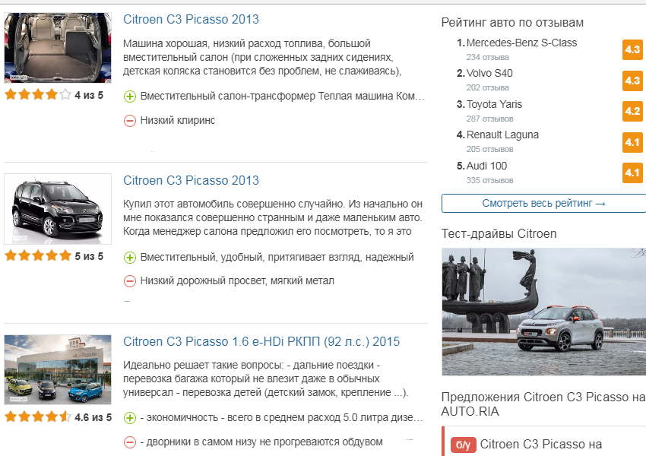Open the second Citroen C3 Picasso 2013 review title
The image size is (646, 456).
pos(191,180)
